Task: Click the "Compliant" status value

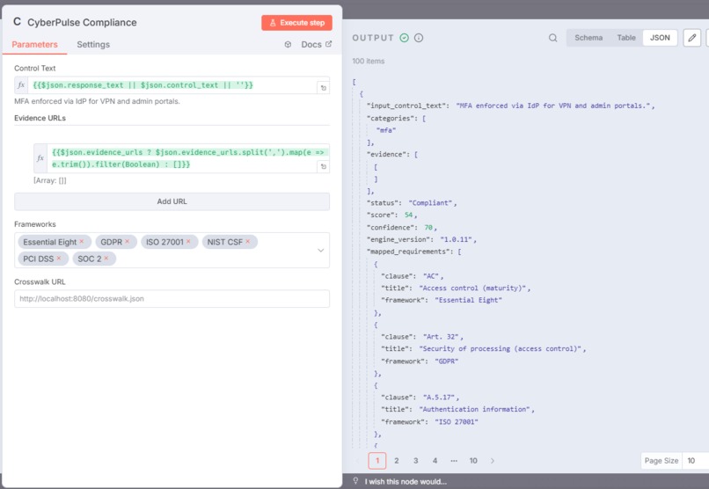Action: [431, 203]
